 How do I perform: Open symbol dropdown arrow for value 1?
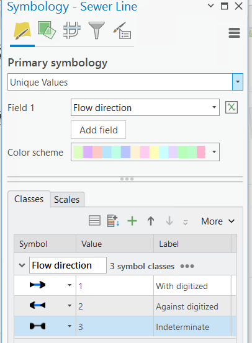coord(70,285)
